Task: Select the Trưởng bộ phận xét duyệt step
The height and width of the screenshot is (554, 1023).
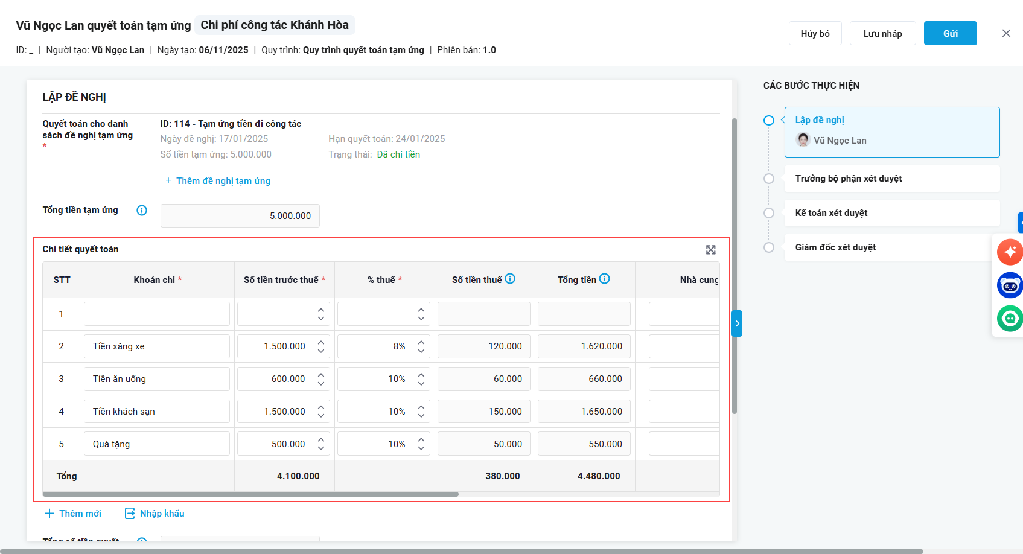Action: (892, 179)
